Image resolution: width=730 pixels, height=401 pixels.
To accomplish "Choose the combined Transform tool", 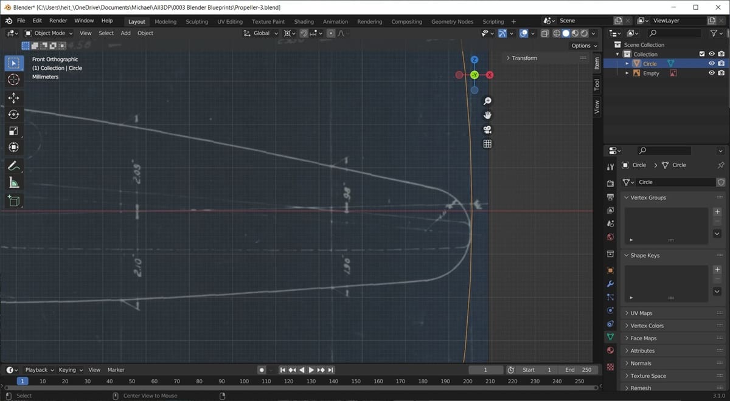I will (14, 147).
